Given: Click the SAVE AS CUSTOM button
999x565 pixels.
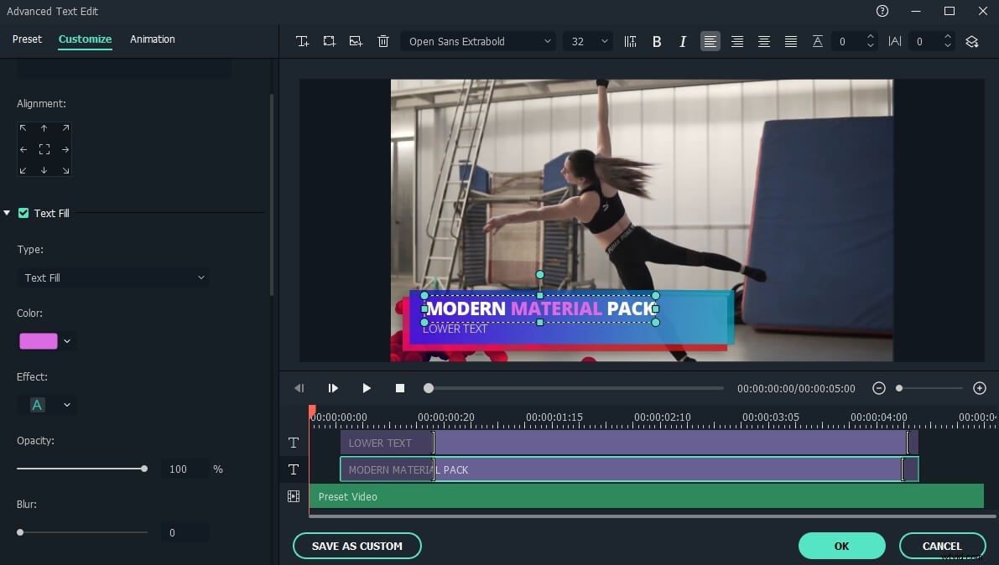Looking at the screenshot, I should click(356, 546).
